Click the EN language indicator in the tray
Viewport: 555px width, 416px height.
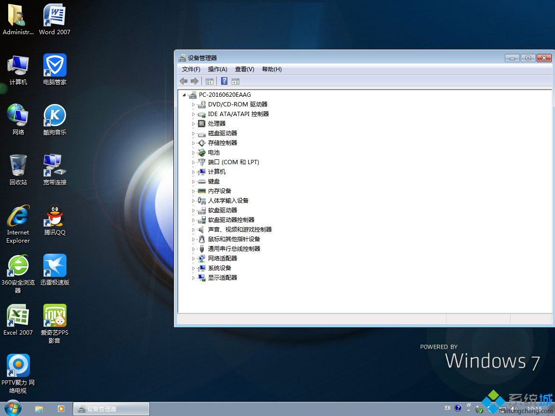click(448, 408)
